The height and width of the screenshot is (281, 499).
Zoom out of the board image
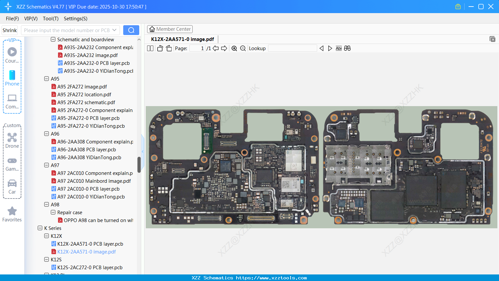pyautogui.click(x=243, y=48)
